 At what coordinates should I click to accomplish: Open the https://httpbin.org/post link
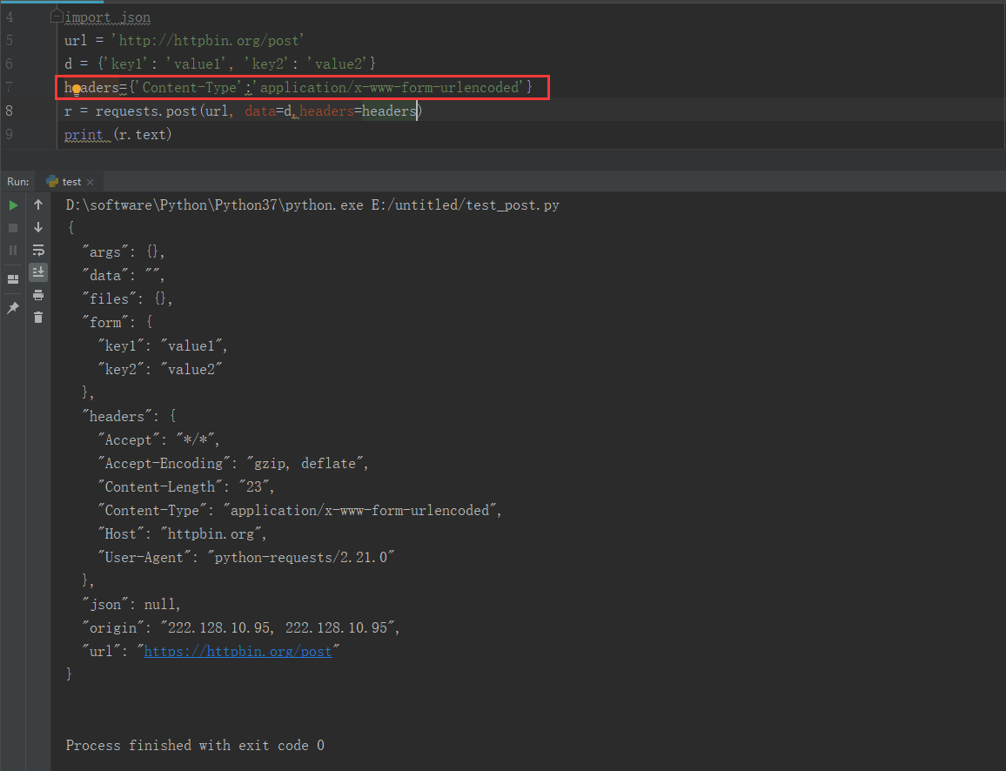[x=238, y=651]
